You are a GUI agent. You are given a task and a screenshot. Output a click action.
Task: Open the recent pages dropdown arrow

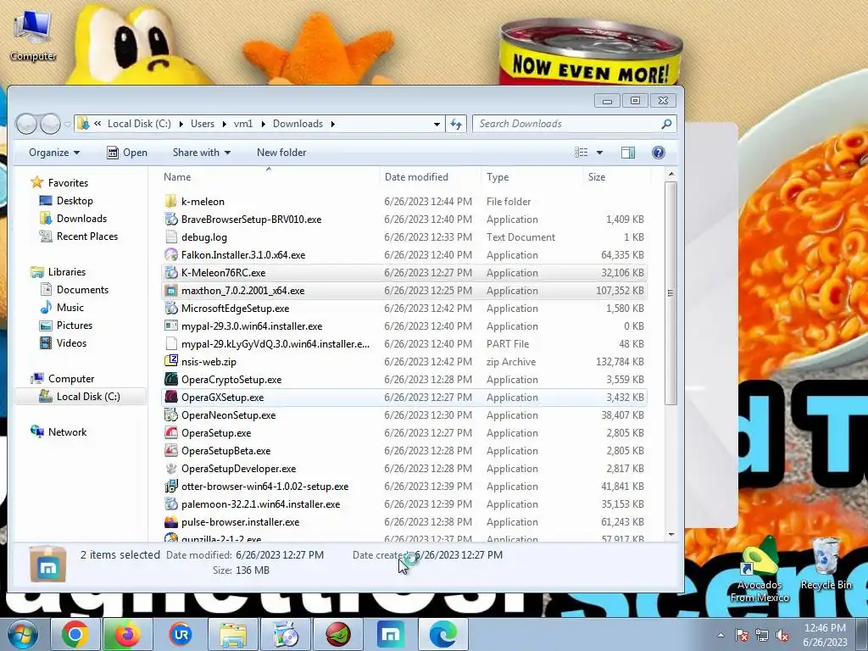pyautogui.click(x=67, y=124)
